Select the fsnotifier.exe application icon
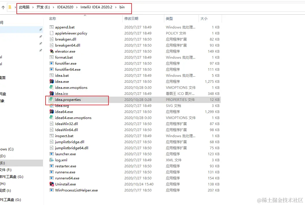Viewport: 305px width, 205px height. coord(52,63)
